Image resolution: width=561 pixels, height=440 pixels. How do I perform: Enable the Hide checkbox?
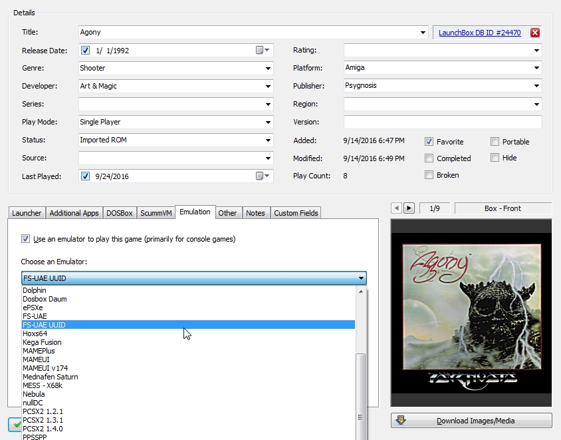(495, 158)
